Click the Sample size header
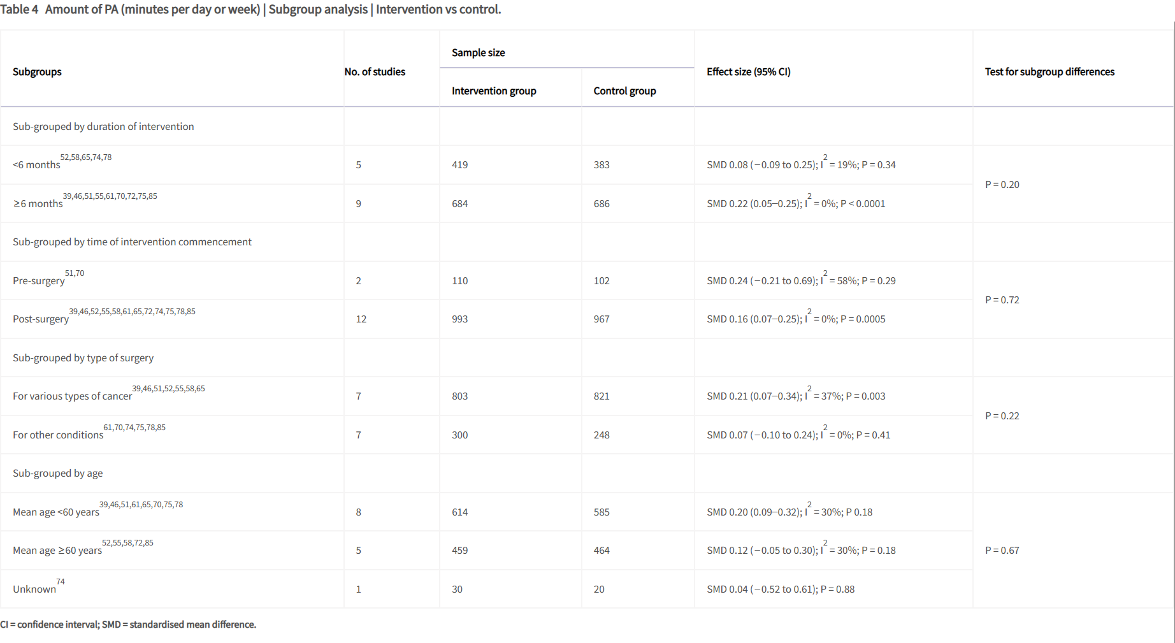The image size is (1175, 643). point(478,52)
